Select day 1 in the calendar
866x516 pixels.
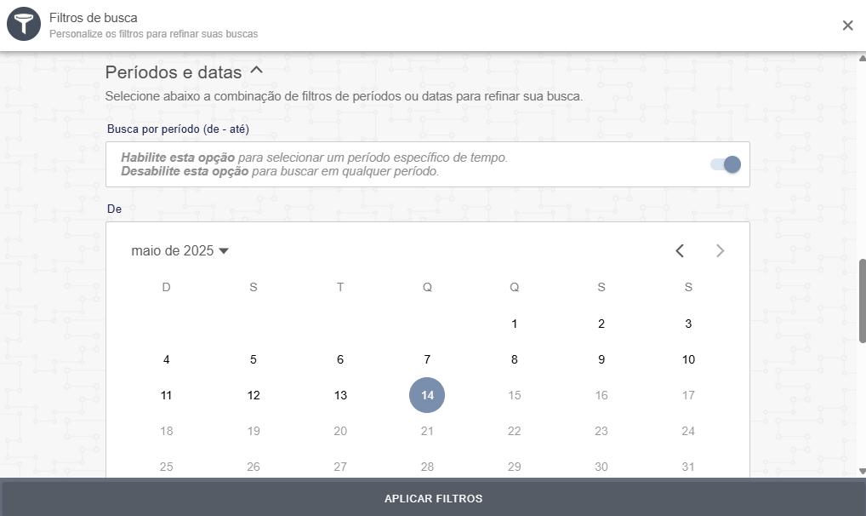coord(514,324)
